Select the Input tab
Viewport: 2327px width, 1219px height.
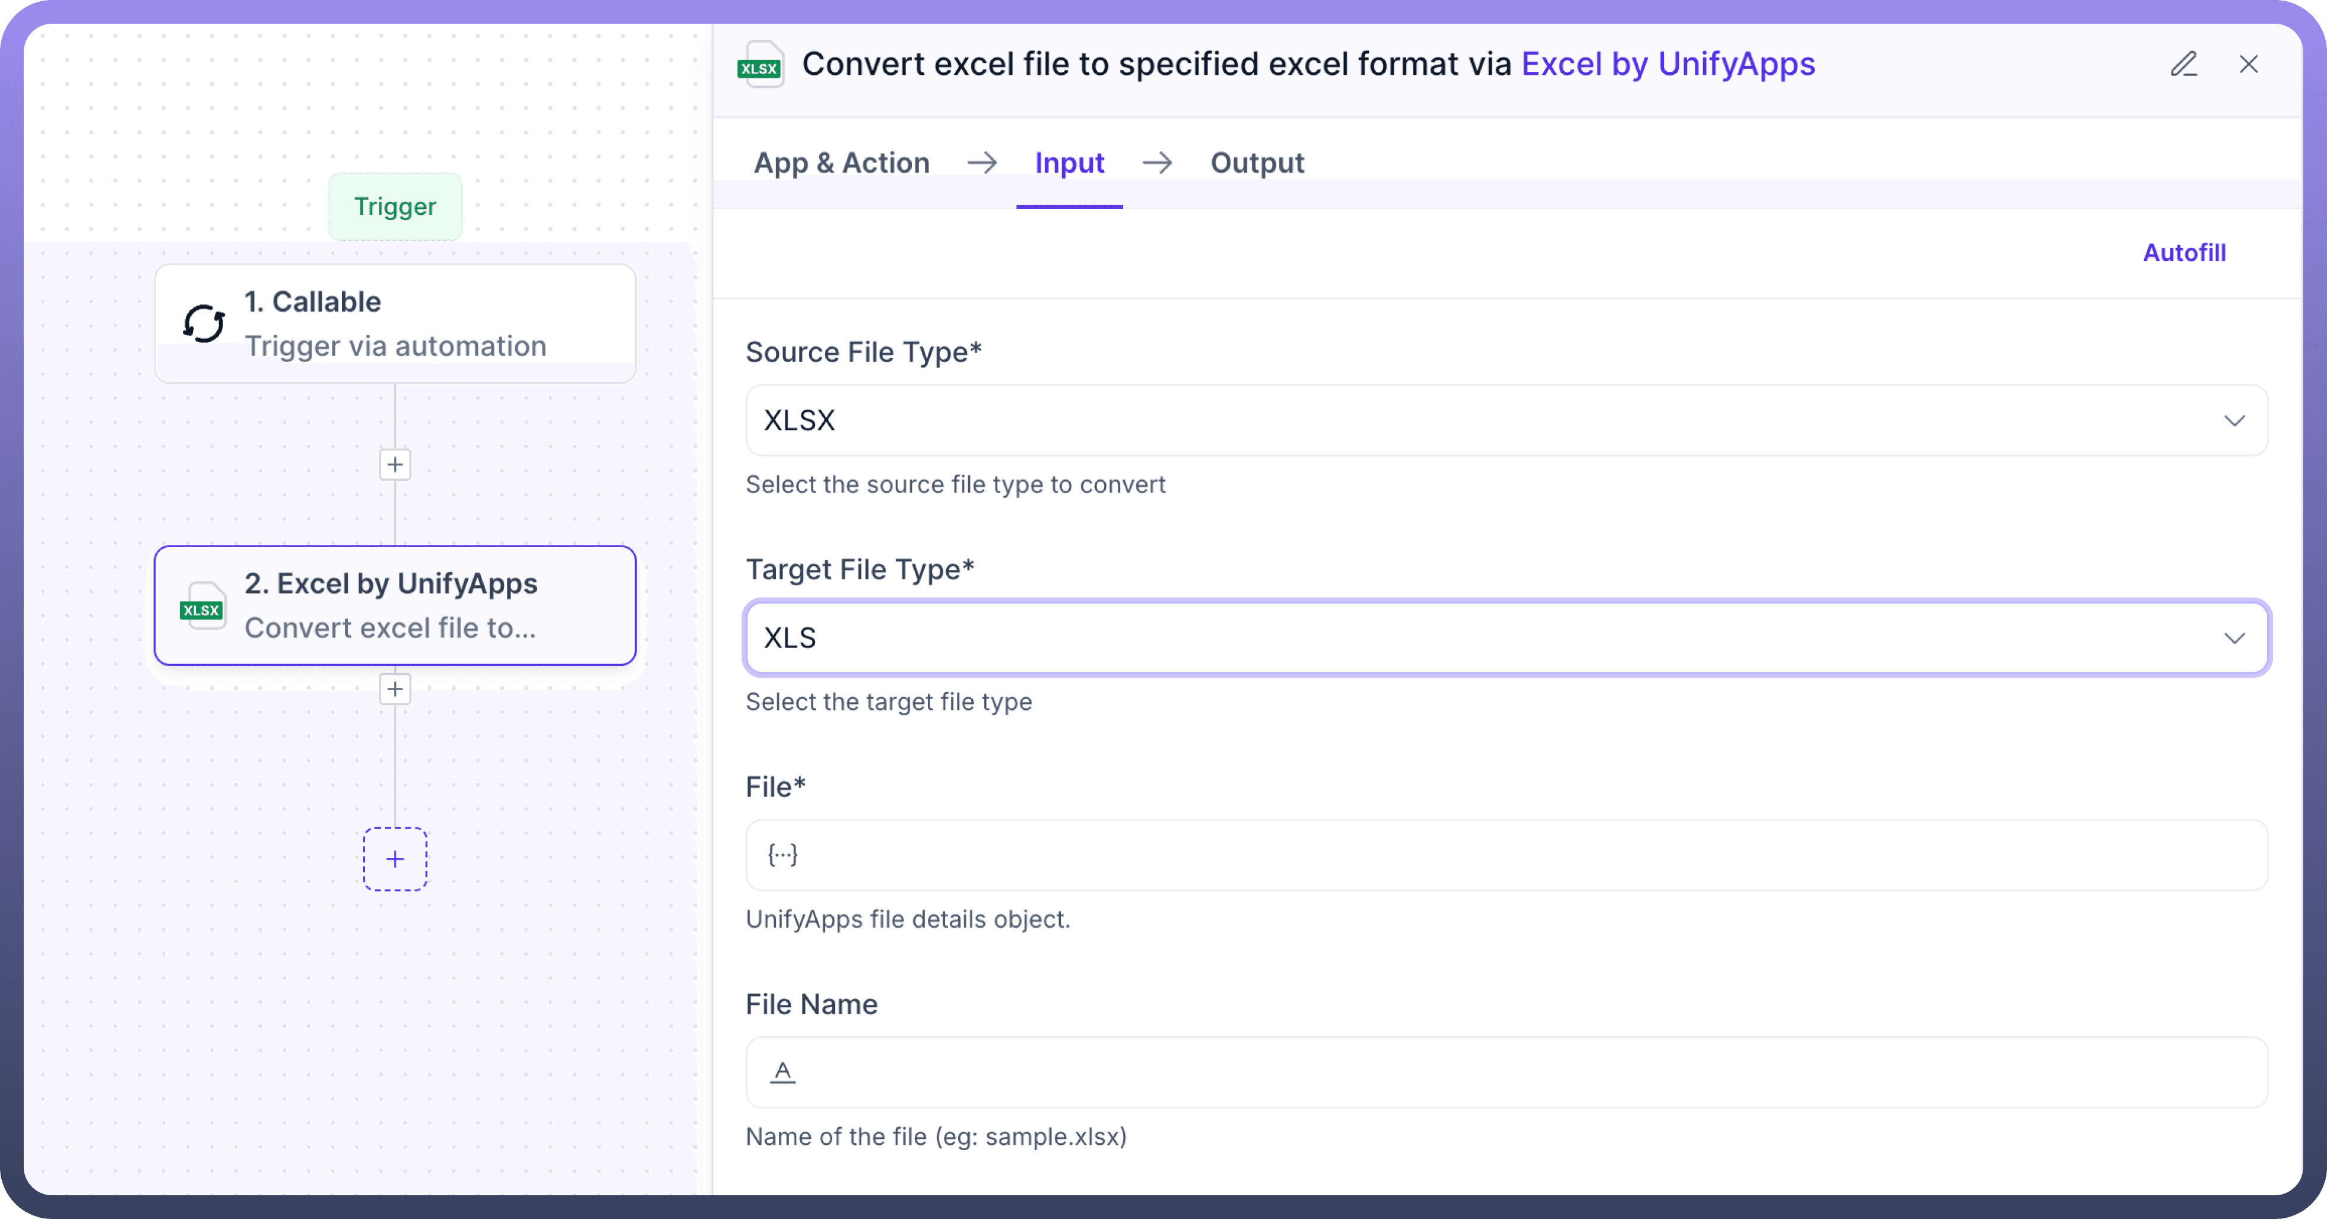[1069, 163]
